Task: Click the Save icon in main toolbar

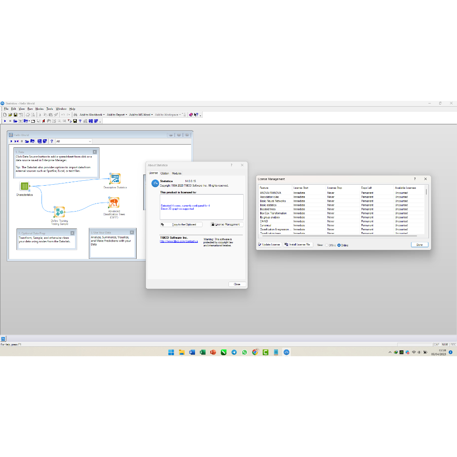Action: 16,115
